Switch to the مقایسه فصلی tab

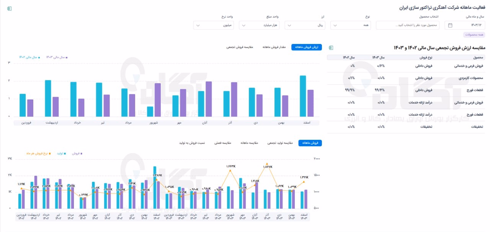point(223,143)
